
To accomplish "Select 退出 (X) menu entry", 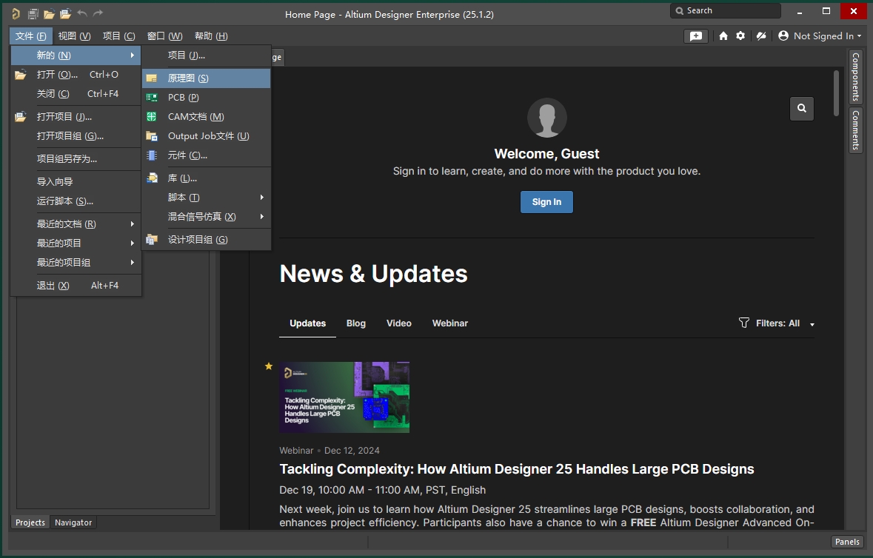I will click(x=76, y=286).
